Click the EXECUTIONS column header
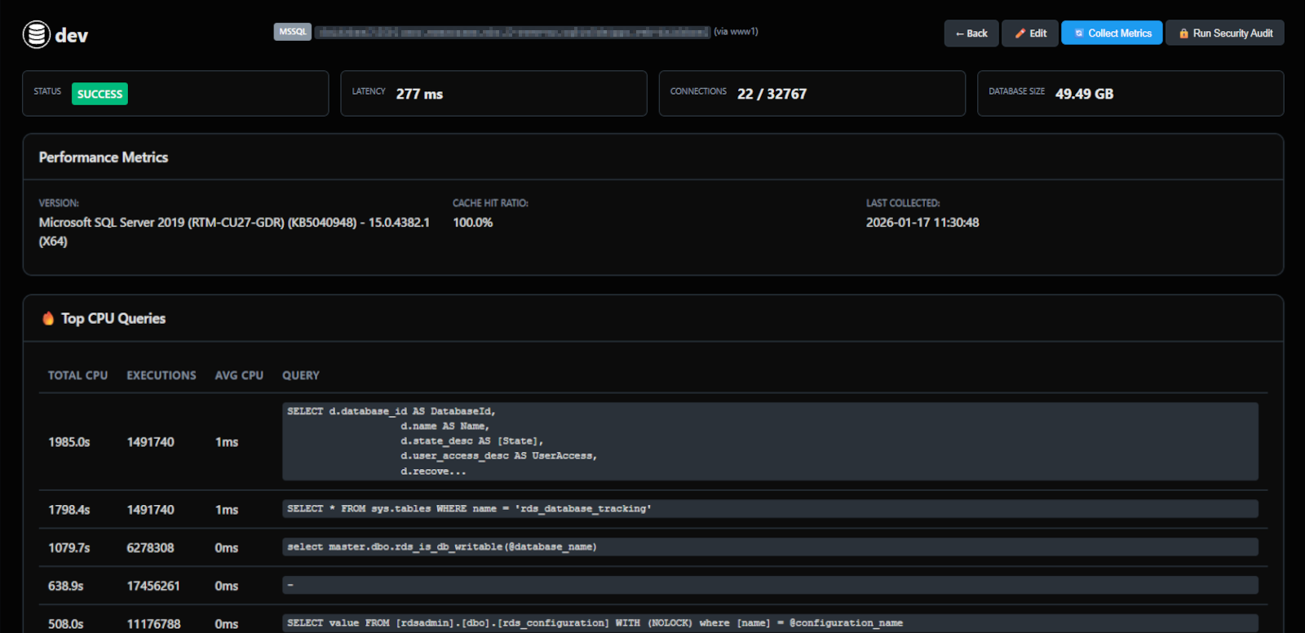Screen dimensions: 1305x633 (x=161, y=375)
